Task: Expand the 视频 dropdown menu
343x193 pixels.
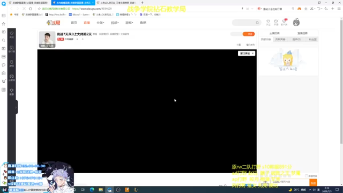Action: pyautogui.click(x=115, y=23)
